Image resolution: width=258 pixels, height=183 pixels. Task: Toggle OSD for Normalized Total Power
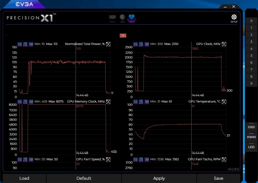[20, 44]
